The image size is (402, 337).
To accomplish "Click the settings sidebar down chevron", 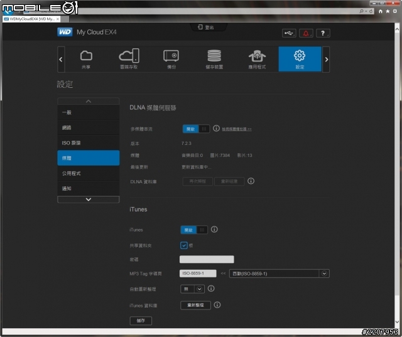I will click(89, 200).
